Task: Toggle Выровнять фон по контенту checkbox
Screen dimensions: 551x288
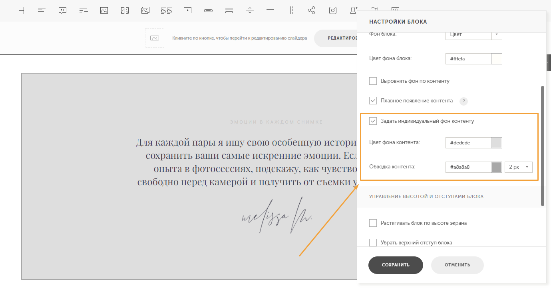Action: tap(373, 81)
